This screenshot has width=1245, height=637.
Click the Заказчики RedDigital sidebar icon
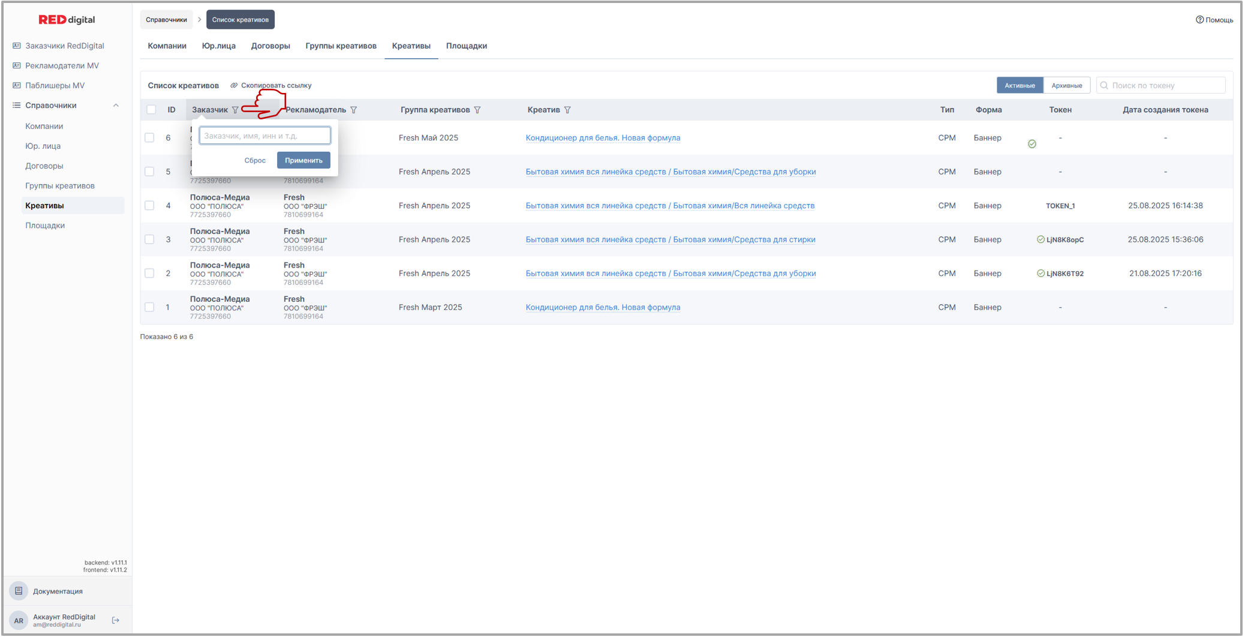[17, 46]
